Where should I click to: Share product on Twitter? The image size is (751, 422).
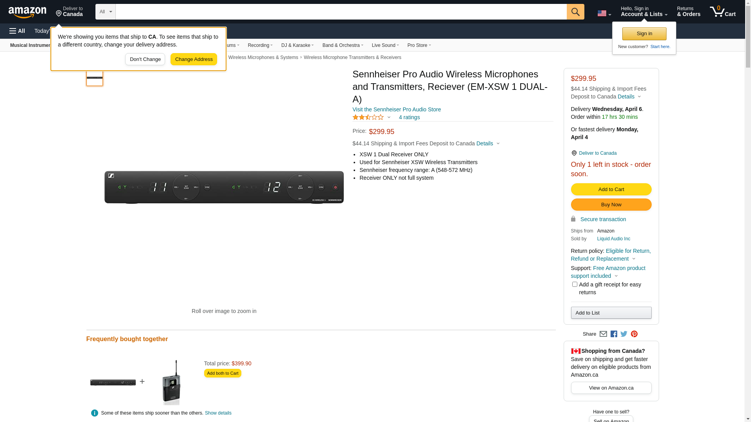point(624,334)
